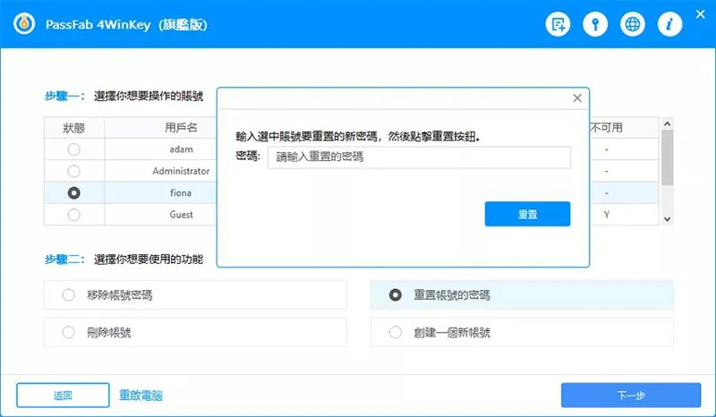Close the password reset dialog
Image resolution: width=716 pixels, height=417 pixels.
[x=577, y=98]
